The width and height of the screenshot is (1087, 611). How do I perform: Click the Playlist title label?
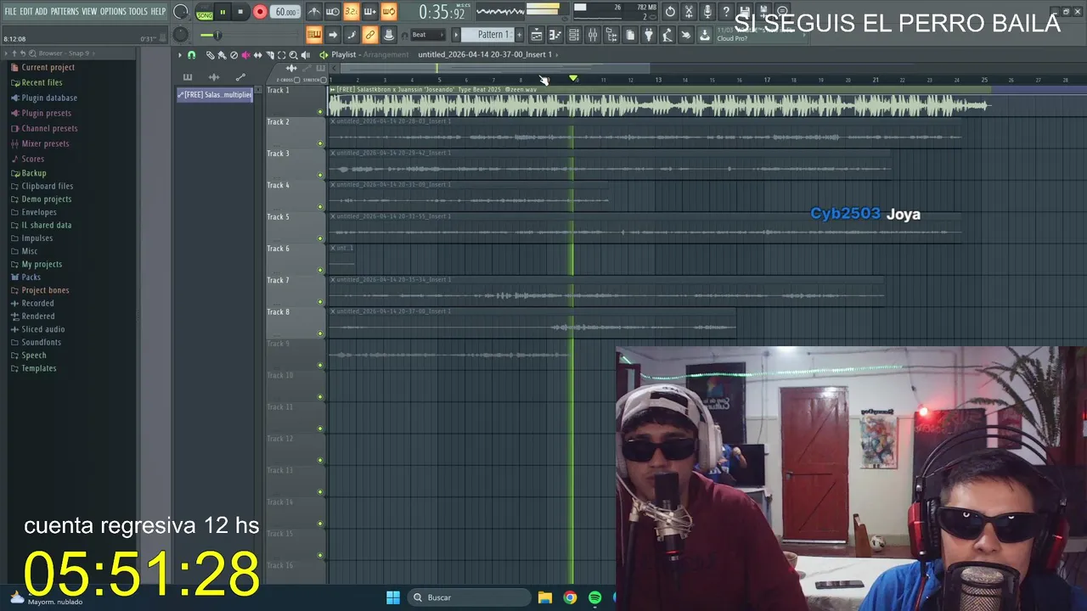pos(344,54)
